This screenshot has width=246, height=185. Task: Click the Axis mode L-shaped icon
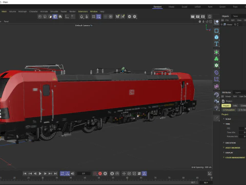coord(67,16)
